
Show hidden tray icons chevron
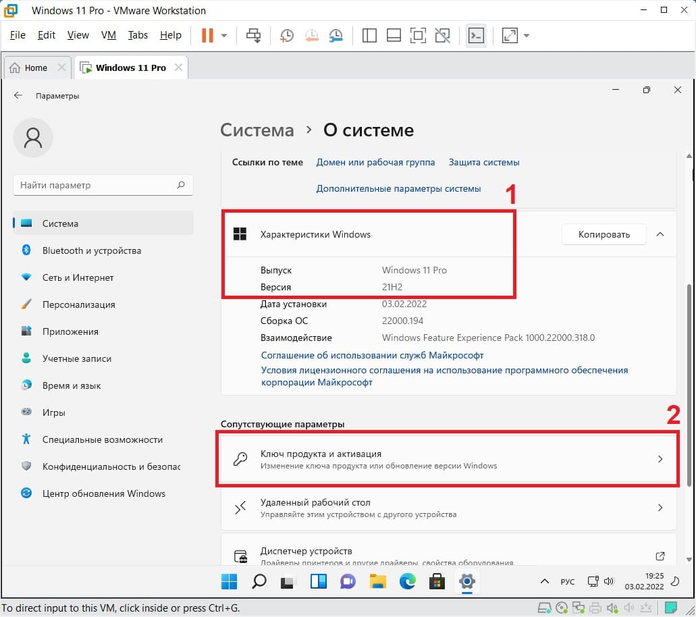[545, 581]
